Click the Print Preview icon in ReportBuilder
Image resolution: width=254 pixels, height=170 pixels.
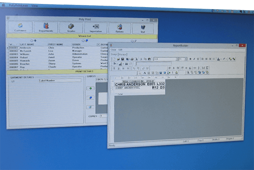(136, 59)
